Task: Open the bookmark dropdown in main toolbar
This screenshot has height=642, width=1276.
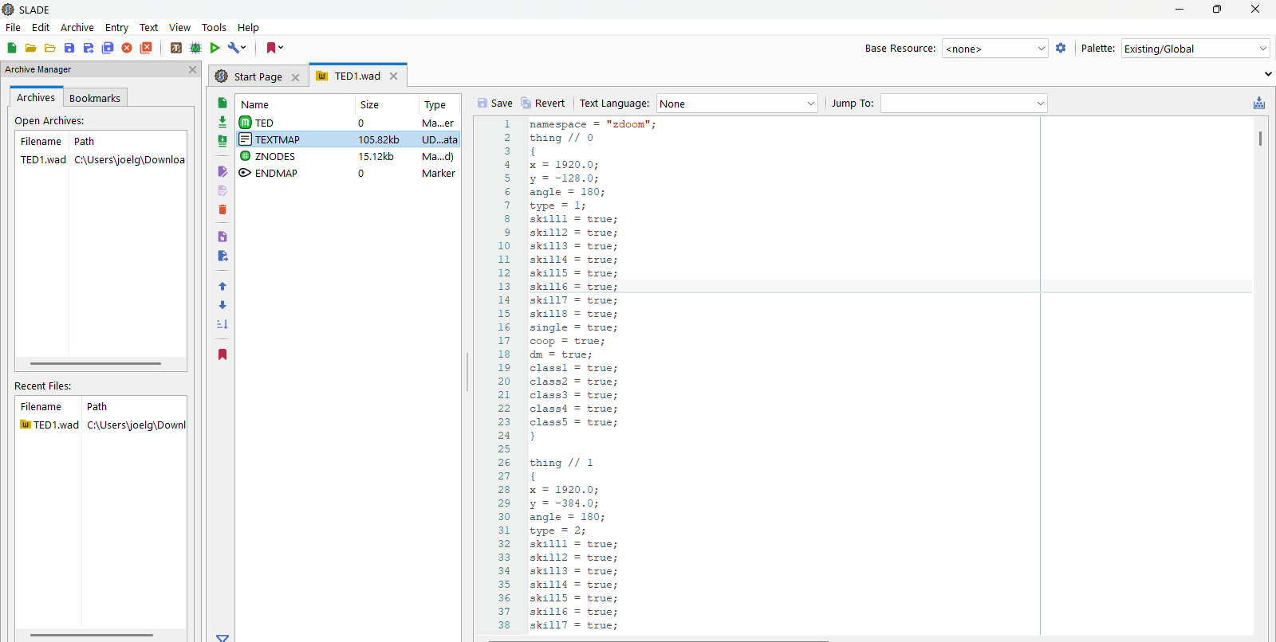Action: tap(275, 48)
